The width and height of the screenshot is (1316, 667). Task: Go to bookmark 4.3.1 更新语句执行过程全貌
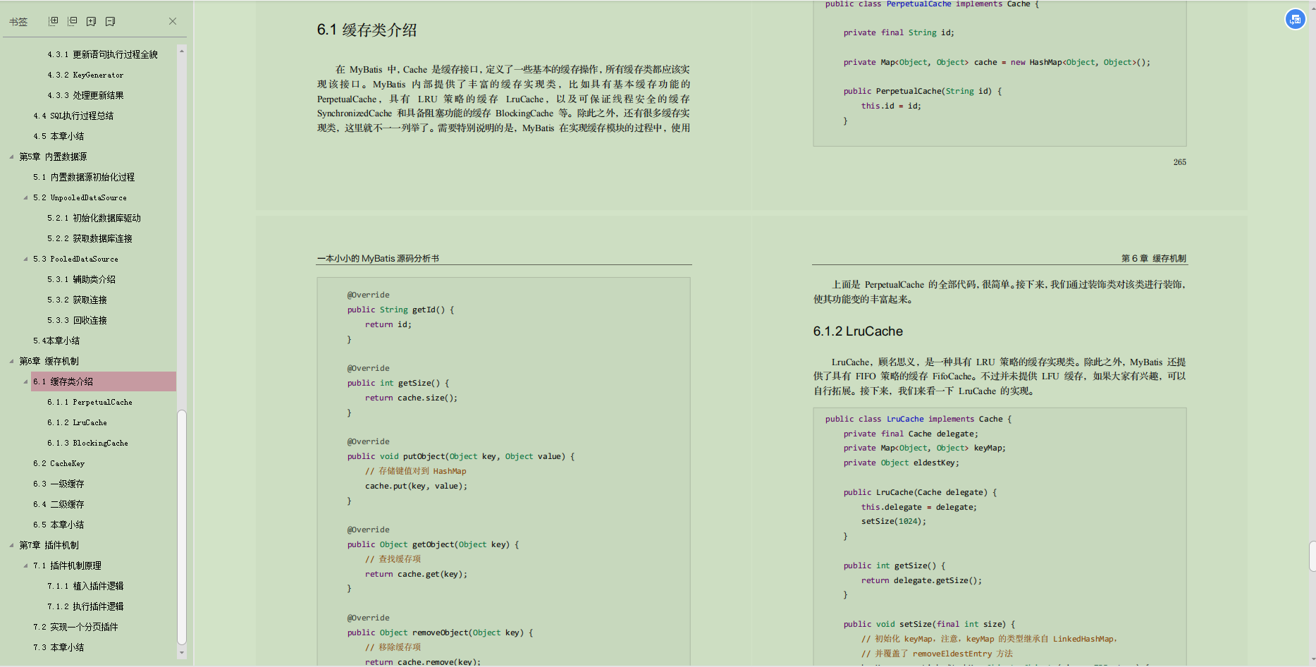point(102,54)
